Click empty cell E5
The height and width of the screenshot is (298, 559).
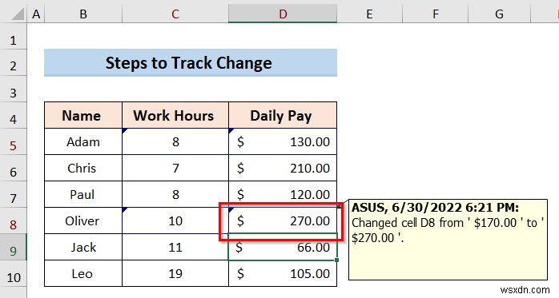(x=369, y=141)
